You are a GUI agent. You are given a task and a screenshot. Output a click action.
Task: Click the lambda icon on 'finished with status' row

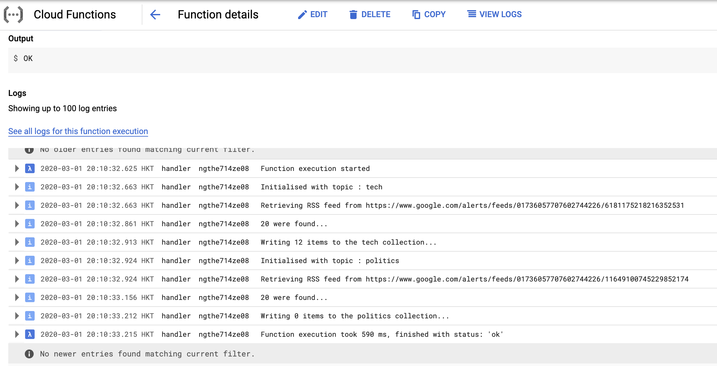30,334
